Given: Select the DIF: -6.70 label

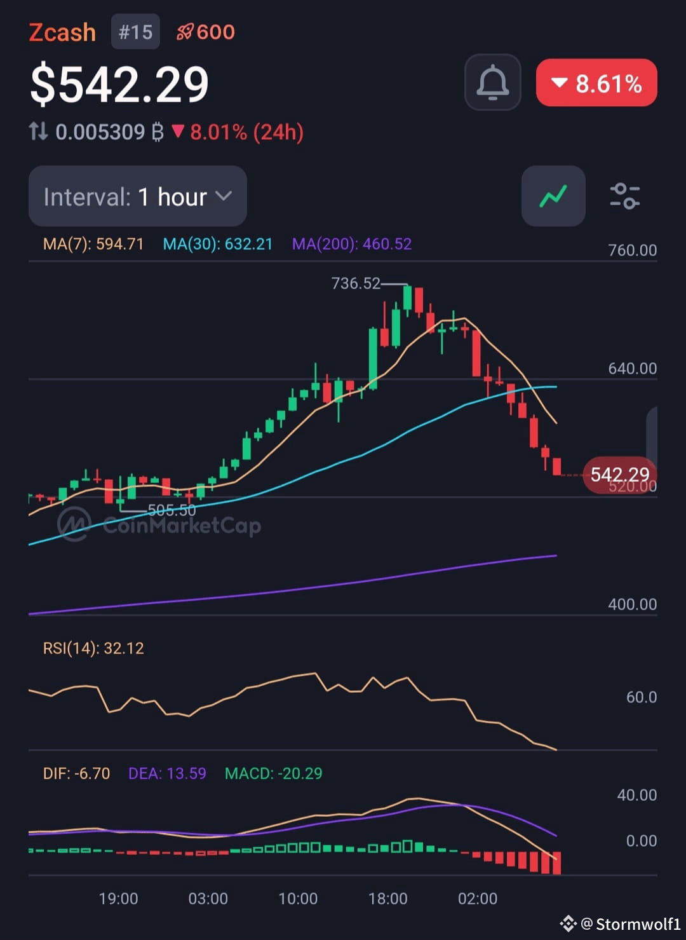Looking at the screenshot, I should click(76, 773).
